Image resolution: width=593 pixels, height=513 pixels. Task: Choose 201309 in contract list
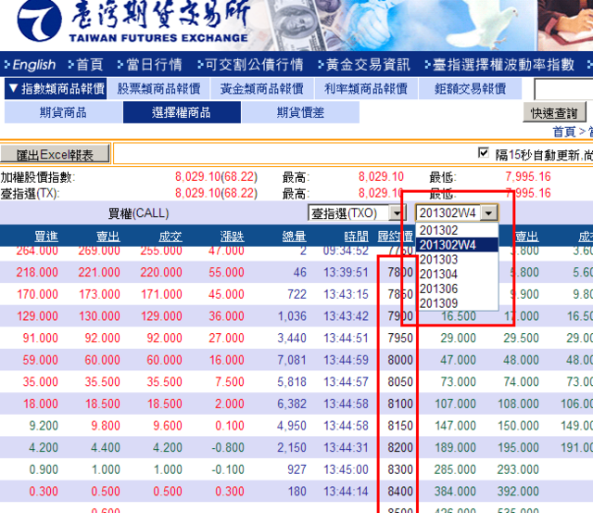point(457,303)
